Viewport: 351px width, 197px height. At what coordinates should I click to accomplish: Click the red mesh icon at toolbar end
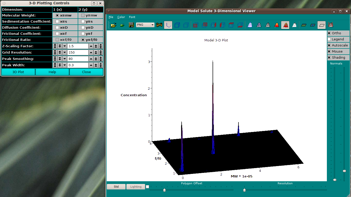pyautogui.click(x=330, y=25)
